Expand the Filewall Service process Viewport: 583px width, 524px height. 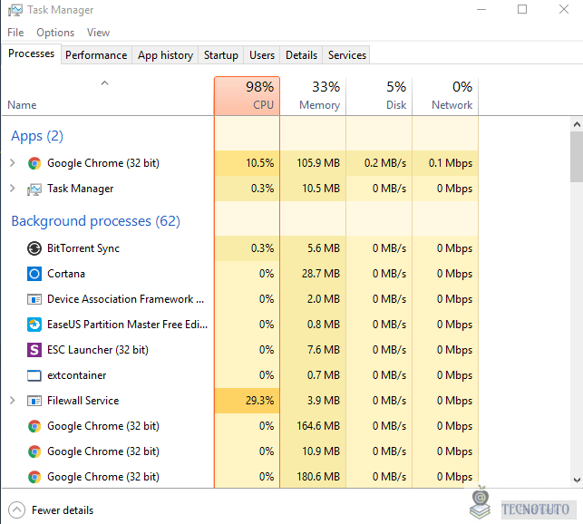(13, 401)
